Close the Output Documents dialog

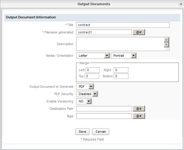181,4
